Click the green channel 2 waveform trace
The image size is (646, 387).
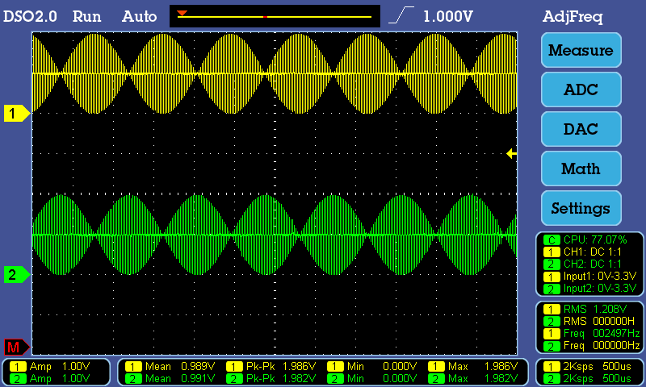point(275,235)
